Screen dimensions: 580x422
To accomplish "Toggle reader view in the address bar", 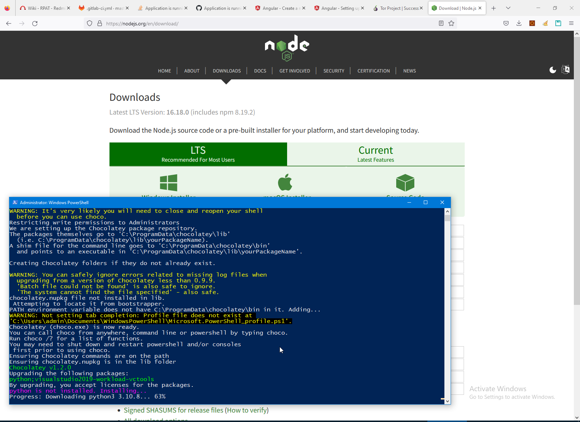I will tap(441, 24).
